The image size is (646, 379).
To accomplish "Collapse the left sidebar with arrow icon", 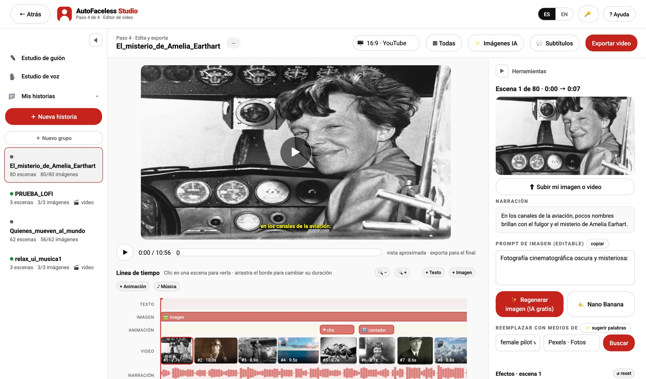I will pos(95,40).
